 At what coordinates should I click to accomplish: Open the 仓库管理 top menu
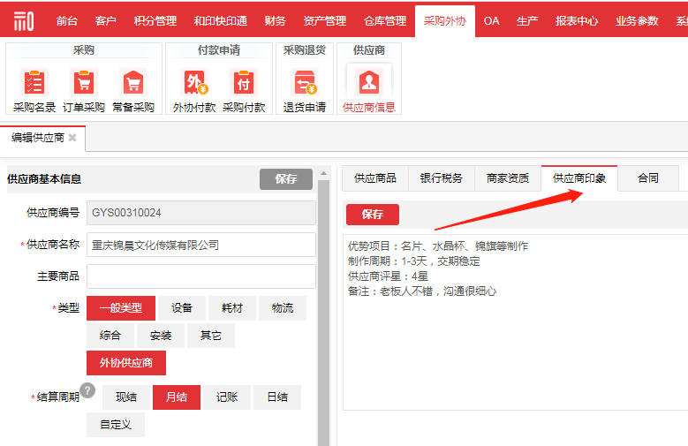(x=385, y=21)
